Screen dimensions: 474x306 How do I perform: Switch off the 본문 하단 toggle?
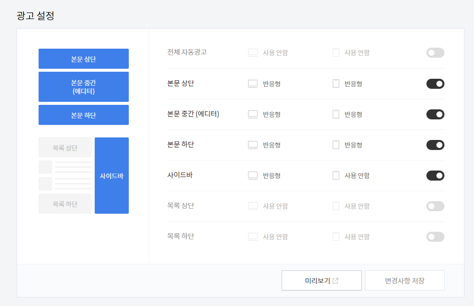coord(435,145)
